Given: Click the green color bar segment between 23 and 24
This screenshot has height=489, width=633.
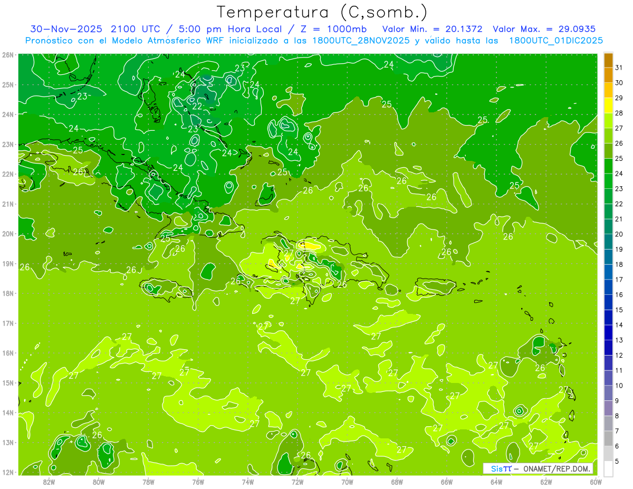Looking at the screenshot, I should [x=608, y=180].
